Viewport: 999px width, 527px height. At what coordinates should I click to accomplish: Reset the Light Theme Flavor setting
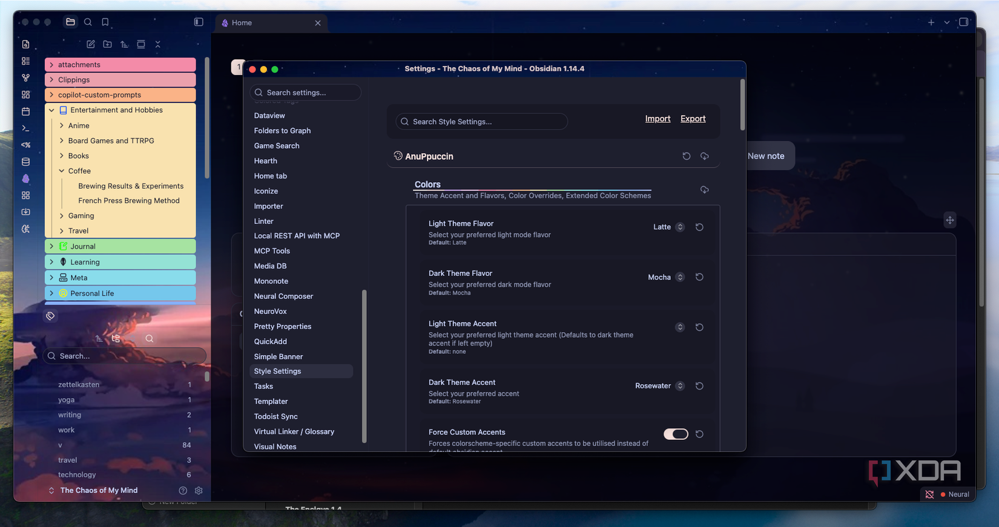click(699, 227)
